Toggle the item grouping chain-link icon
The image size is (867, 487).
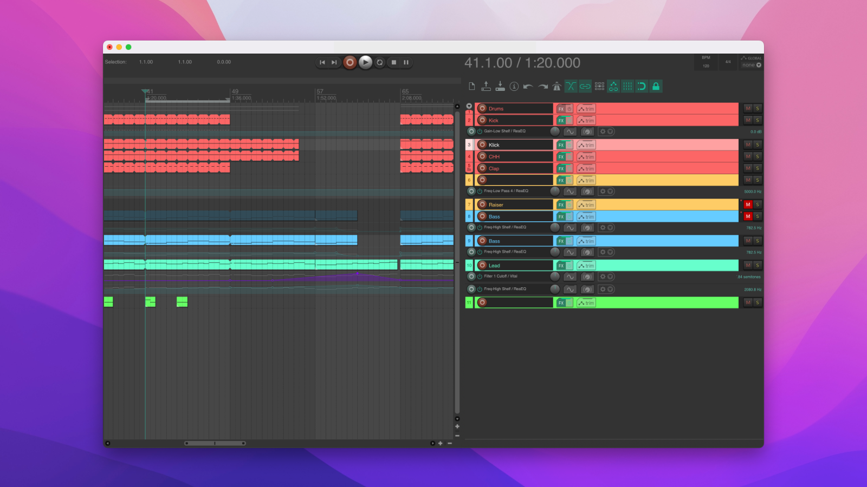pyautogui.click(x=585, y=86)
